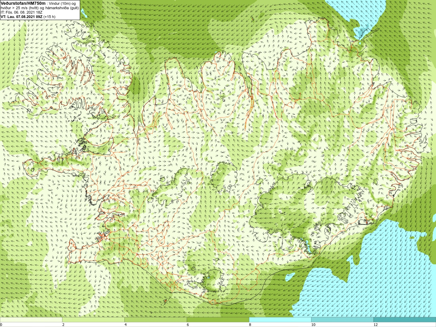Click the "(+15 h)" forecast offset text
Screen dimensions: 436x327
coord(49,17)
